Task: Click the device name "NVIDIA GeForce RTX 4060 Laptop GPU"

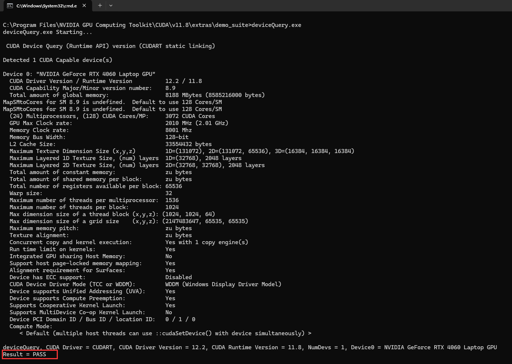Action: (96, 74)
